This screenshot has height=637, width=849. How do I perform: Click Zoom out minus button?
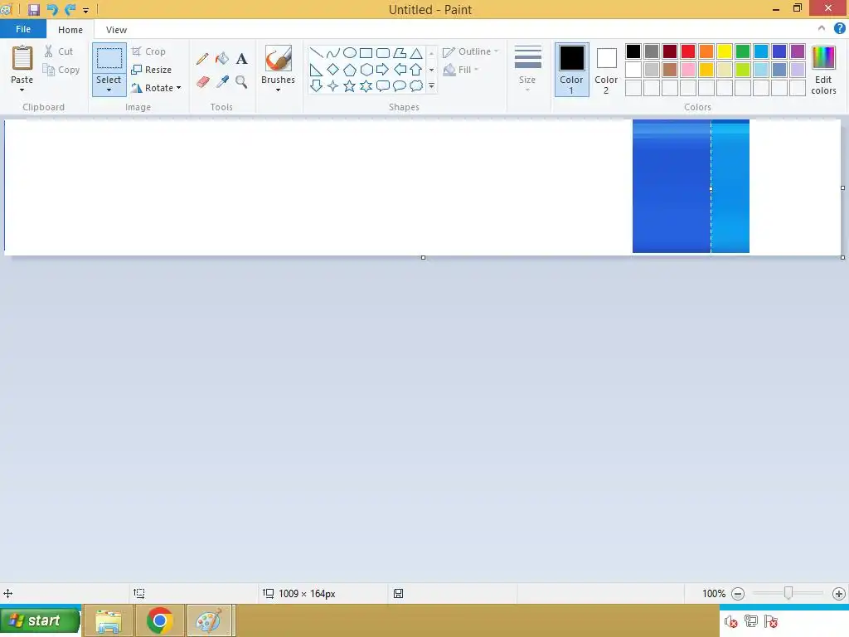coord(737,594)
